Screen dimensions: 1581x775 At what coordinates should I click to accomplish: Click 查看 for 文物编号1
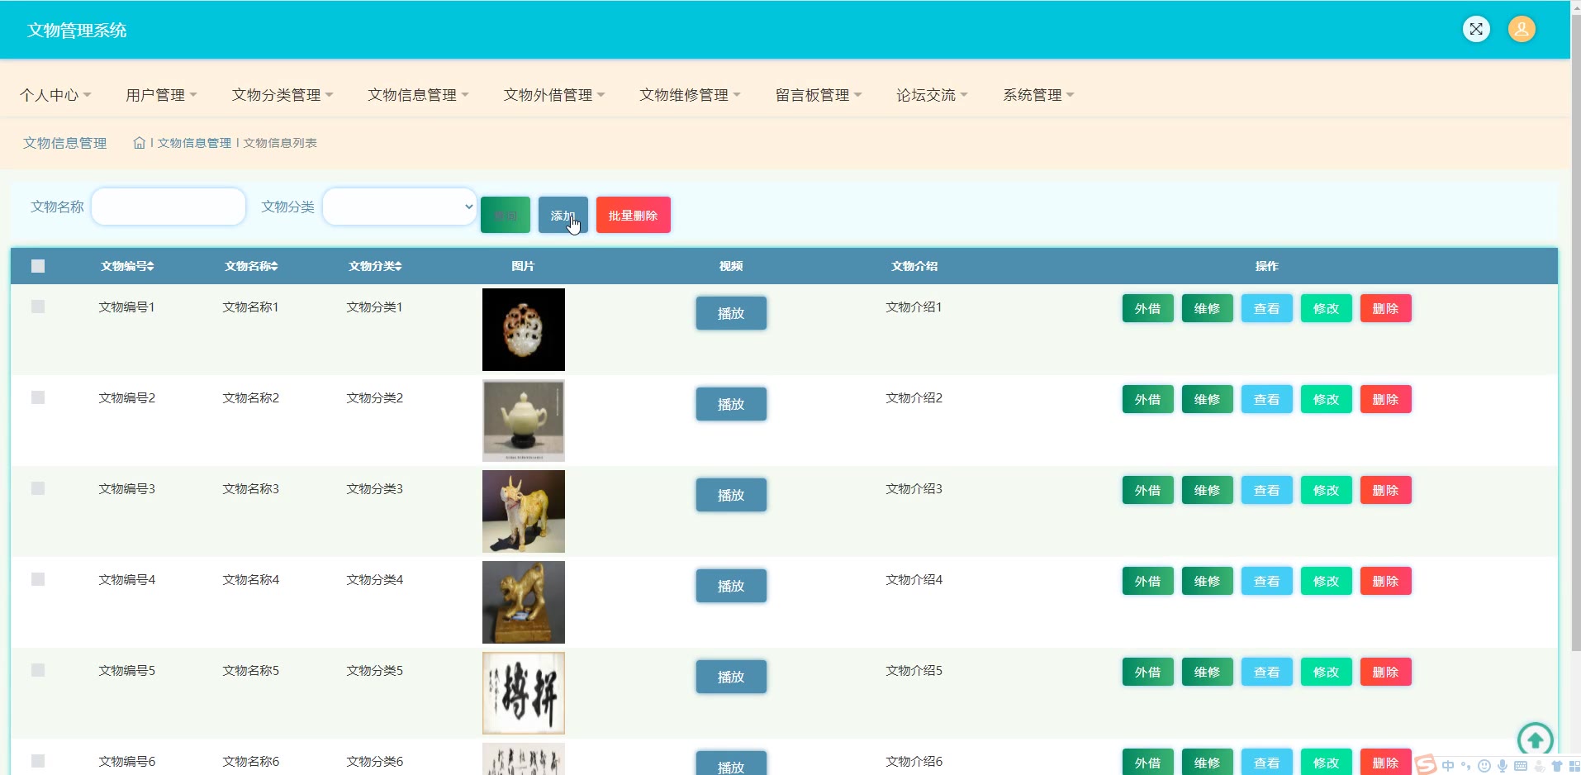point(1266,308)
